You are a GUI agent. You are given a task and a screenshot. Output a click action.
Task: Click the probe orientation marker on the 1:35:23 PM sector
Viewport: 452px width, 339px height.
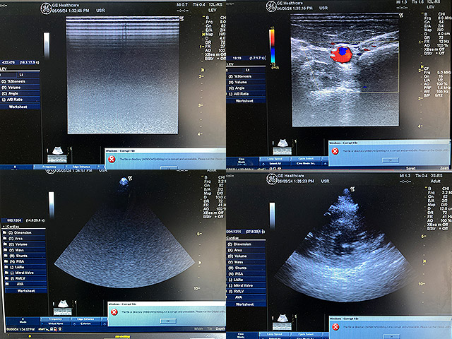pos(352,189)
